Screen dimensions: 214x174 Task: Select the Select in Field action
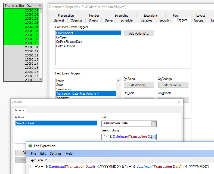tap(56, 123)
